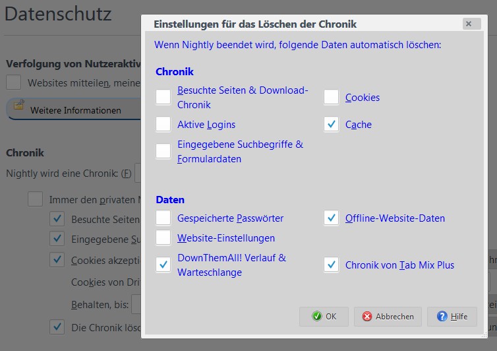Image resolution: width=497 pixels, height=351 pixels.
Task: Open Hilfe with the question mark icon
Action: pos(452,317)
